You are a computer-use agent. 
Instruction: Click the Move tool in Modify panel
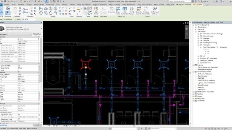click(41, 13)
